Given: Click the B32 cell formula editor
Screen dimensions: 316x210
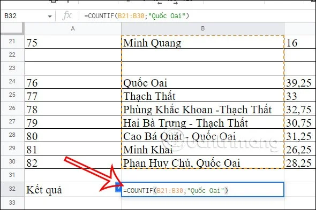Looking at the screenshot, I should click(203, 190).
